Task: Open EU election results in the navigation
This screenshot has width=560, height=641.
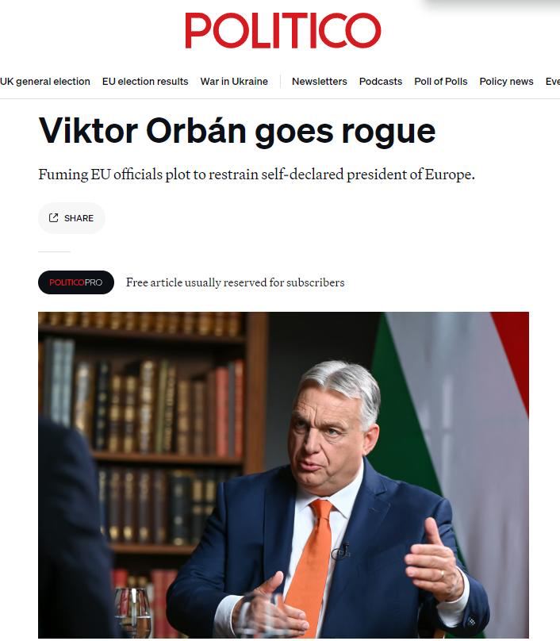Action: click(145, 82)
